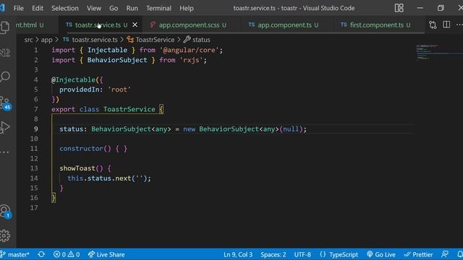Screen dimensions: 463x260
Task: Open the Go menu
Action: click(x=114, y=8)
